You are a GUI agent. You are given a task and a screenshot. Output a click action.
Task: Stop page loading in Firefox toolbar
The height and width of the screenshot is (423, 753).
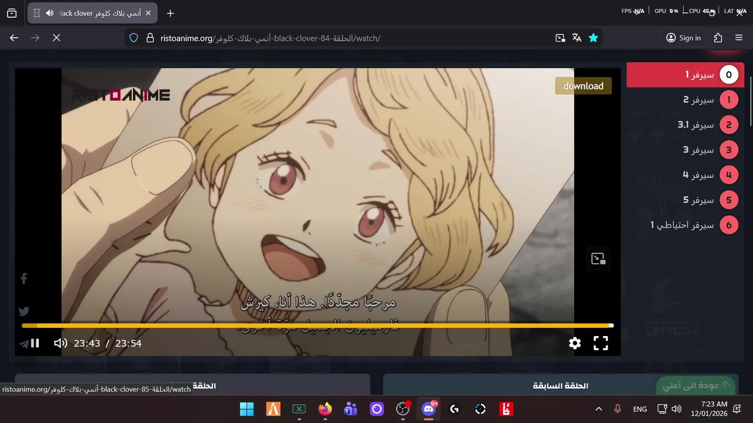tap(56, 38)
